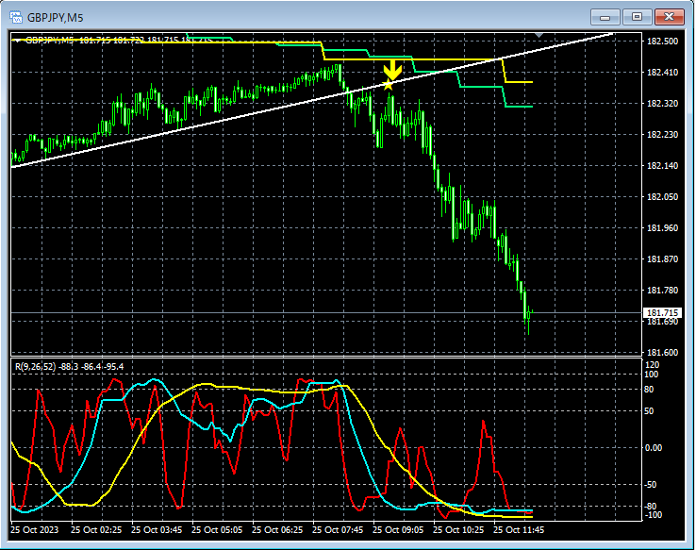Select the yellow star marker on the trendline
The image size is (696, 550).
point(389,84)
